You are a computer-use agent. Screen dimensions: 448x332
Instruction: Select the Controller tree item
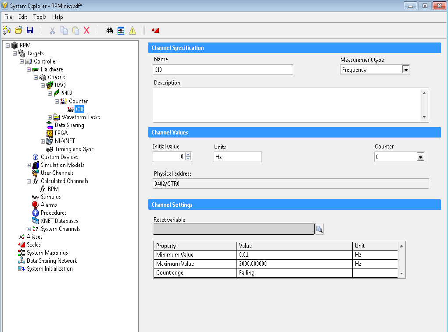pos(46,61)
